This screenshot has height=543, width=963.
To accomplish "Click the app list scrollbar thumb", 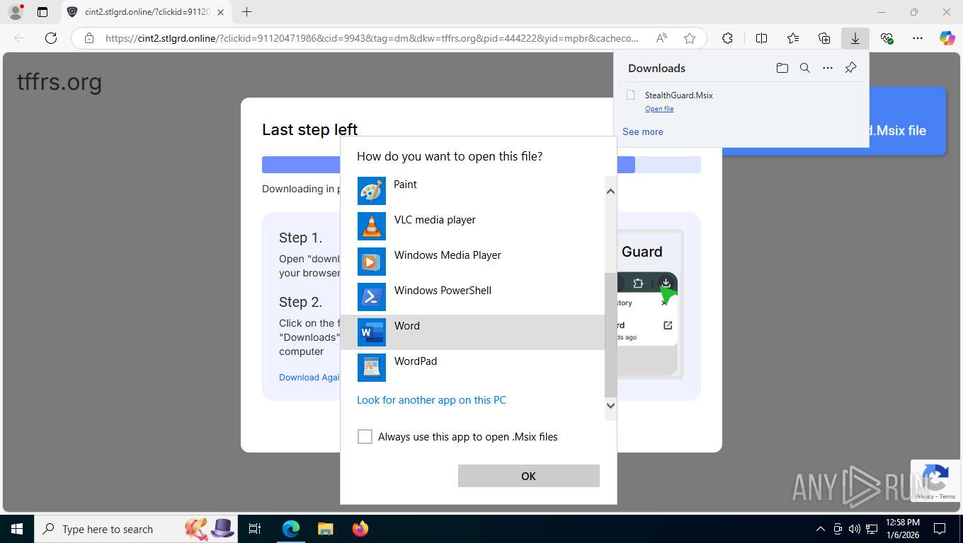I will 610,334.
